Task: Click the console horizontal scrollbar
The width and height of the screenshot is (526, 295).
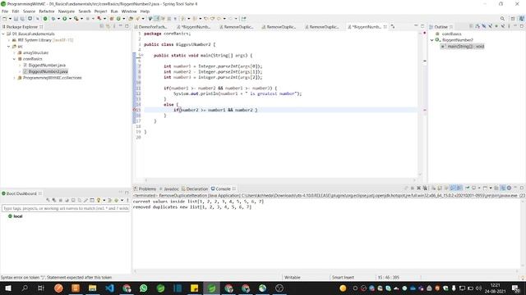Action: pos(327,271)
